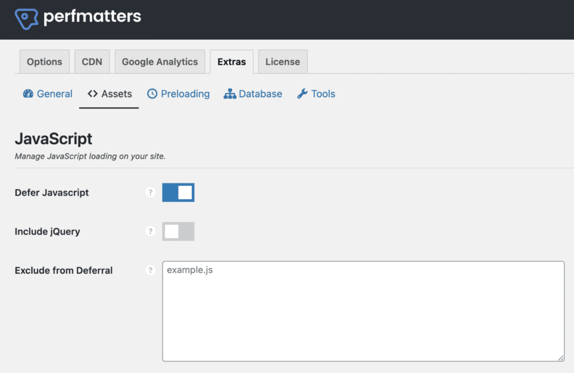Select the General gauge icon

(28, 94)
